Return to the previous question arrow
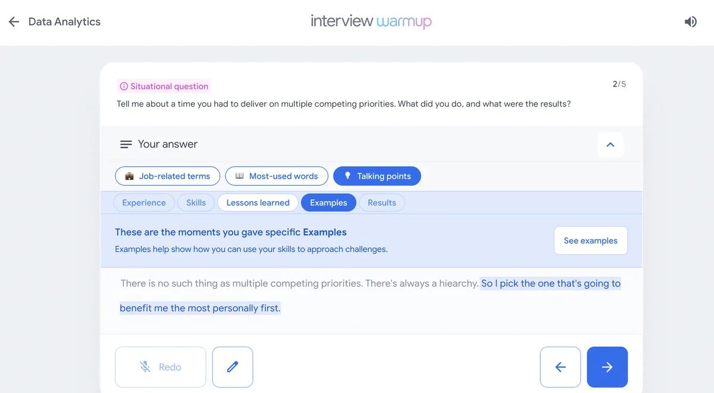 tap(560, 367)
